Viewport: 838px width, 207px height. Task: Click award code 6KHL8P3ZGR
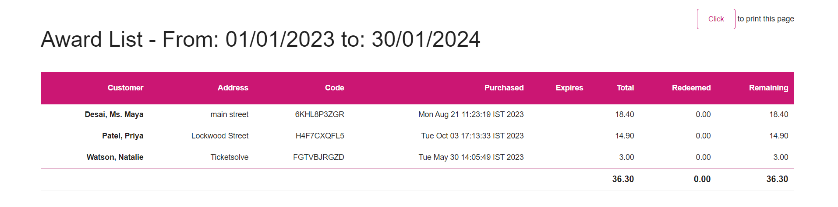point(319,114)
